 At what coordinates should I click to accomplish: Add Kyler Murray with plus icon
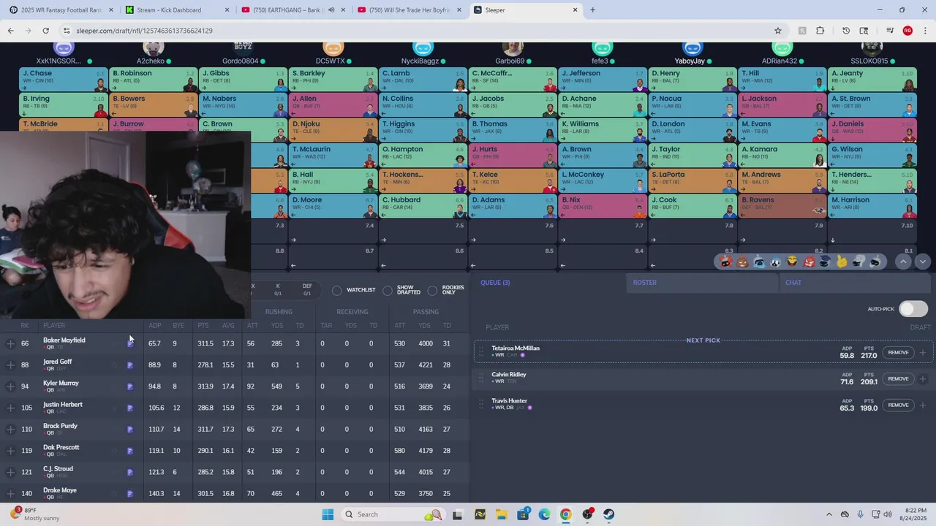[x=10, y=386]
